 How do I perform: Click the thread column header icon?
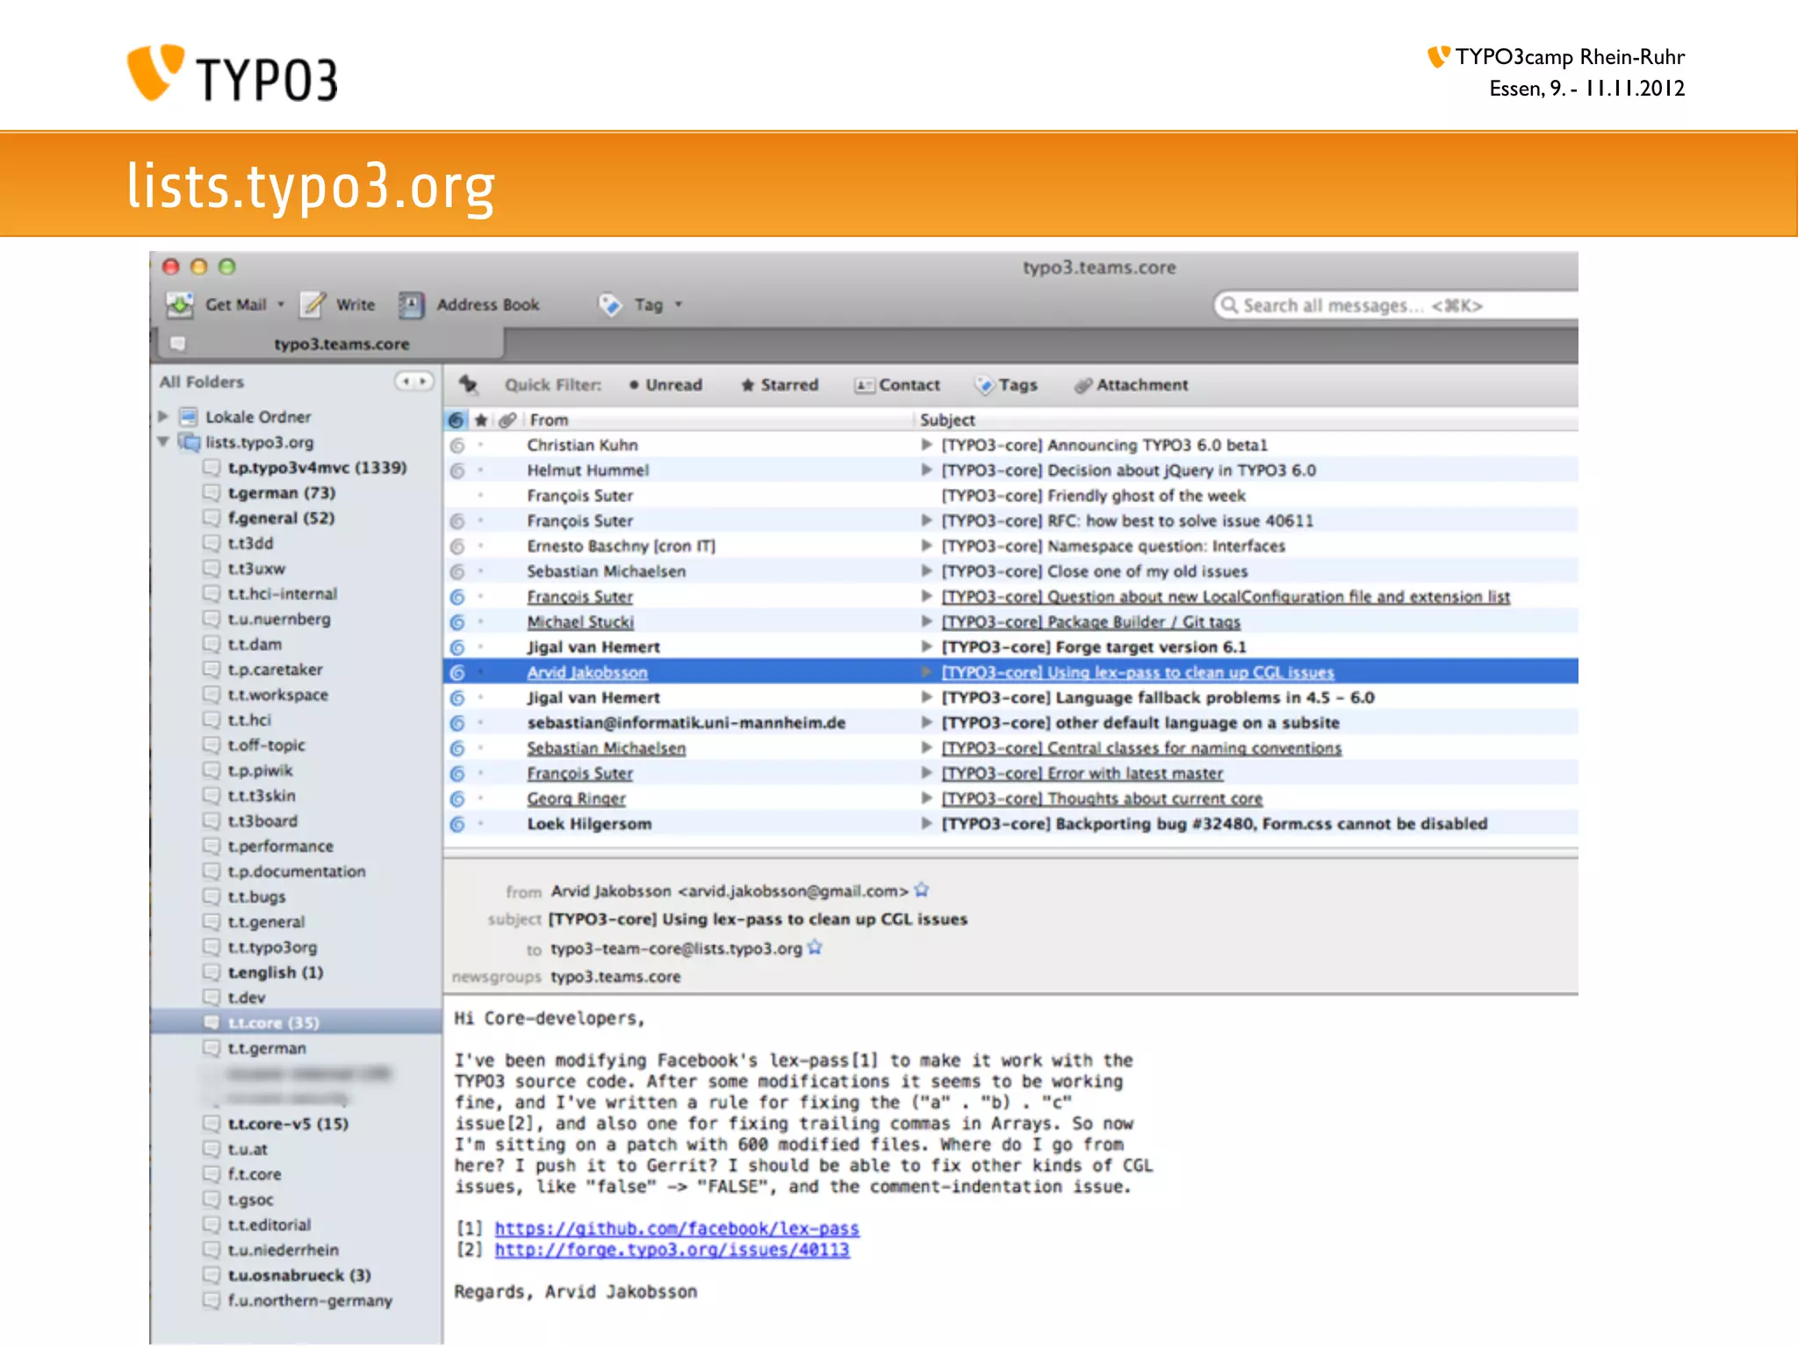[x=457, y=419]
